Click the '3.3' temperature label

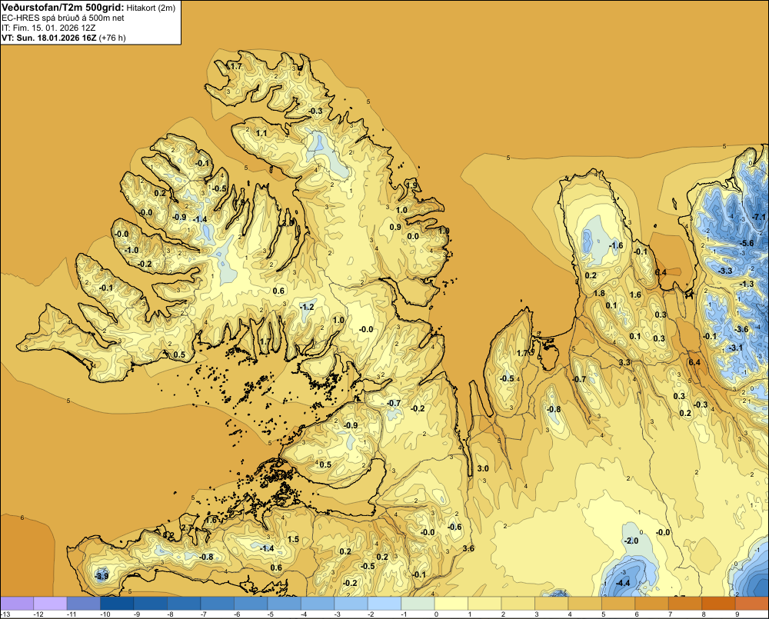(x=624, y=362)
